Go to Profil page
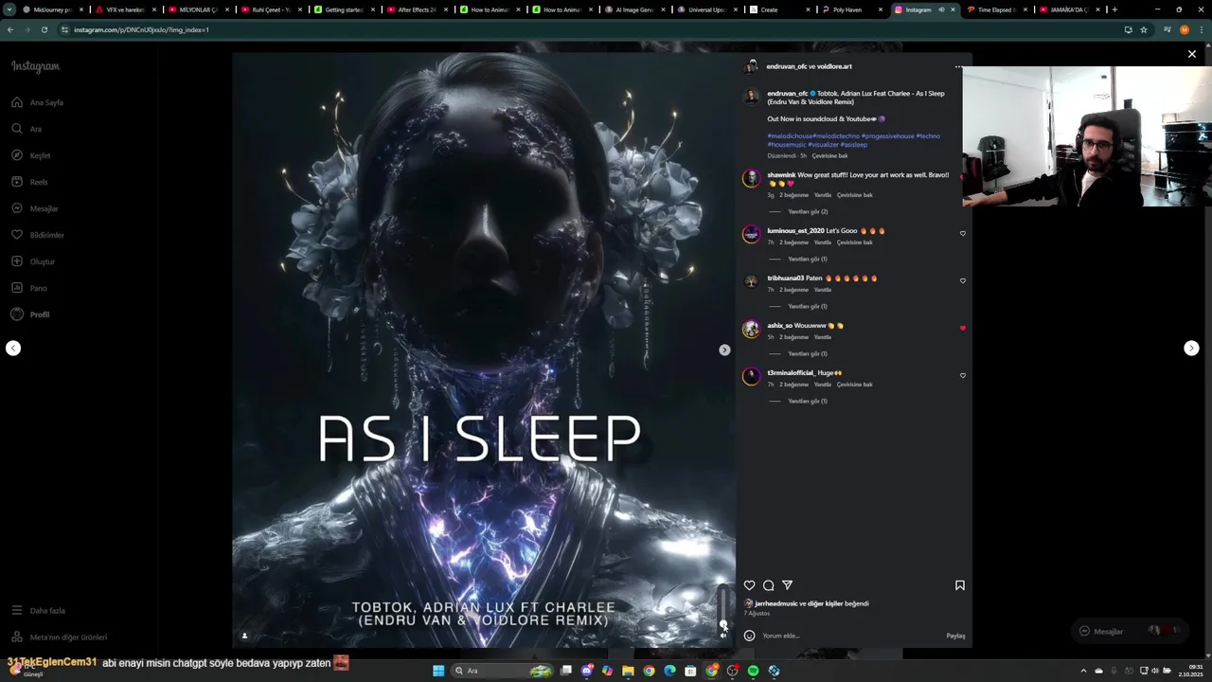The height and width of the screenshot is (682, 1212). (30, 314)
